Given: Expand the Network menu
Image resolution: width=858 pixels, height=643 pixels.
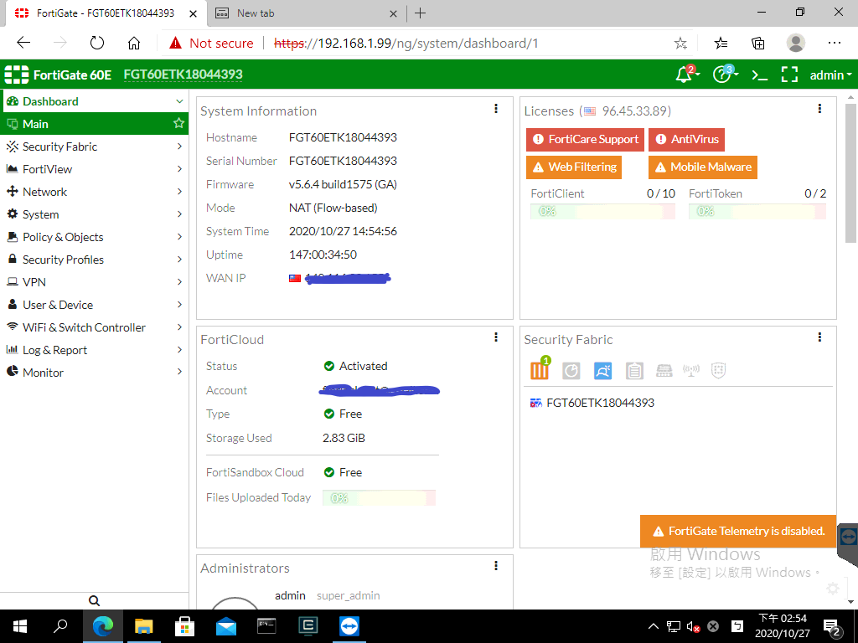Looking at the screenshot, I should [x=94, y=192].
